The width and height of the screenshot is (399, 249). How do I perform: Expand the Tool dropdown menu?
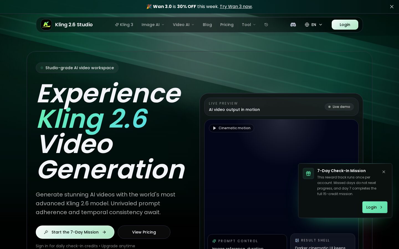coord(249,25)
